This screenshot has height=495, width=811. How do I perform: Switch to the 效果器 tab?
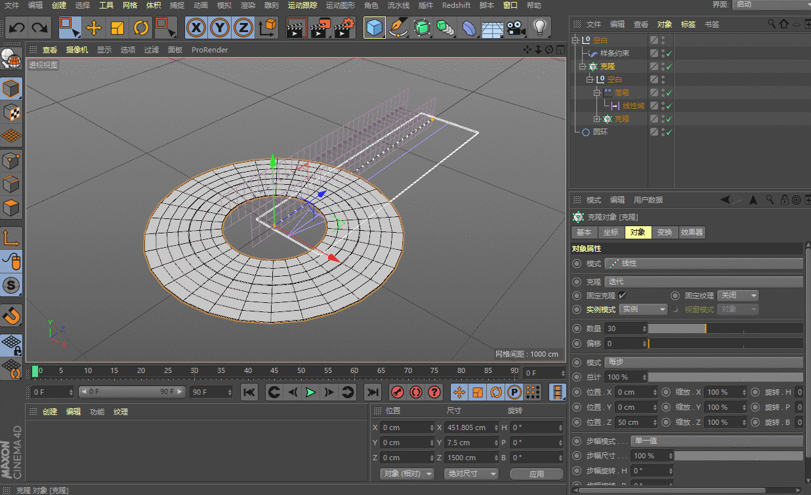[x=692, y=232]
